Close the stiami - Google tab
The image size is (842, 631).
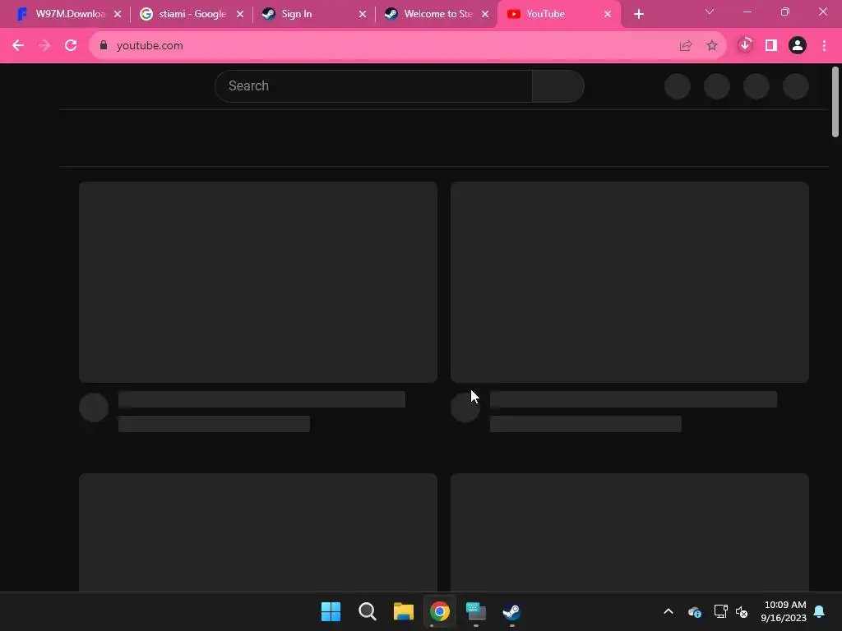tap(240, 15)
